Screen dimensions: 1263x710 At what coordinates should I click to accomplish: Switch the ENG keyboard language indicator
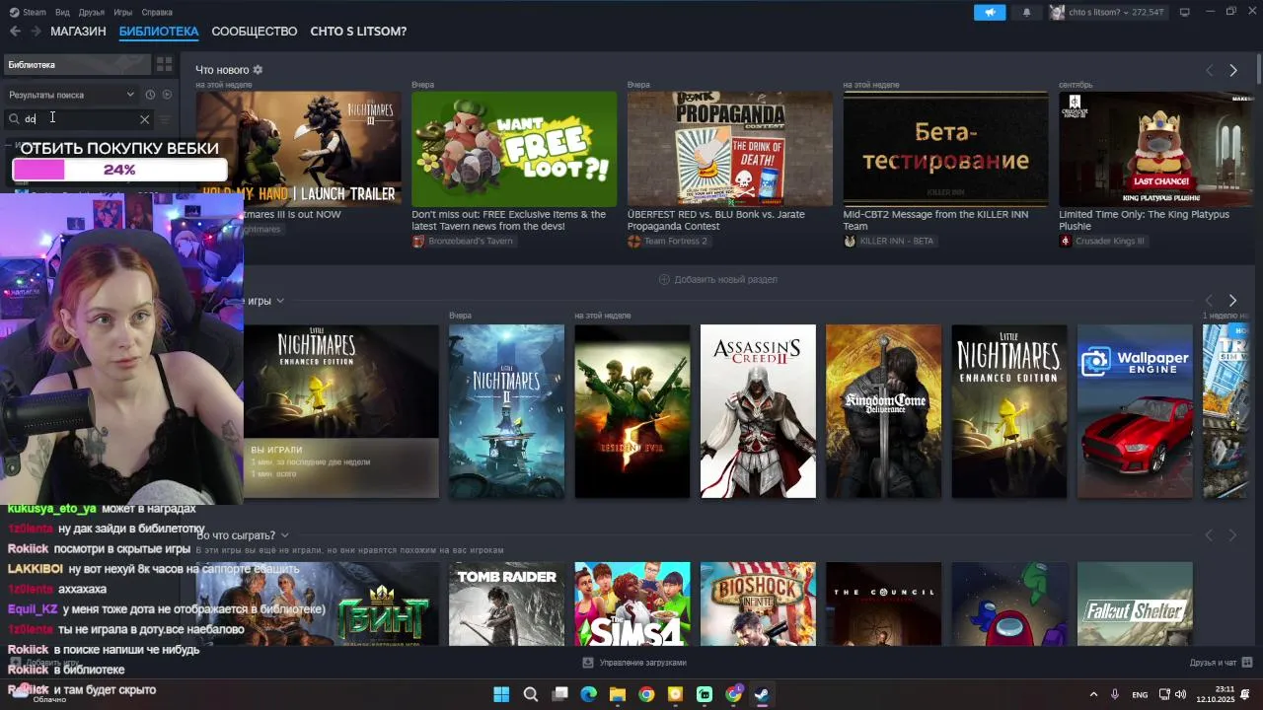click(x=1140, y=695)
